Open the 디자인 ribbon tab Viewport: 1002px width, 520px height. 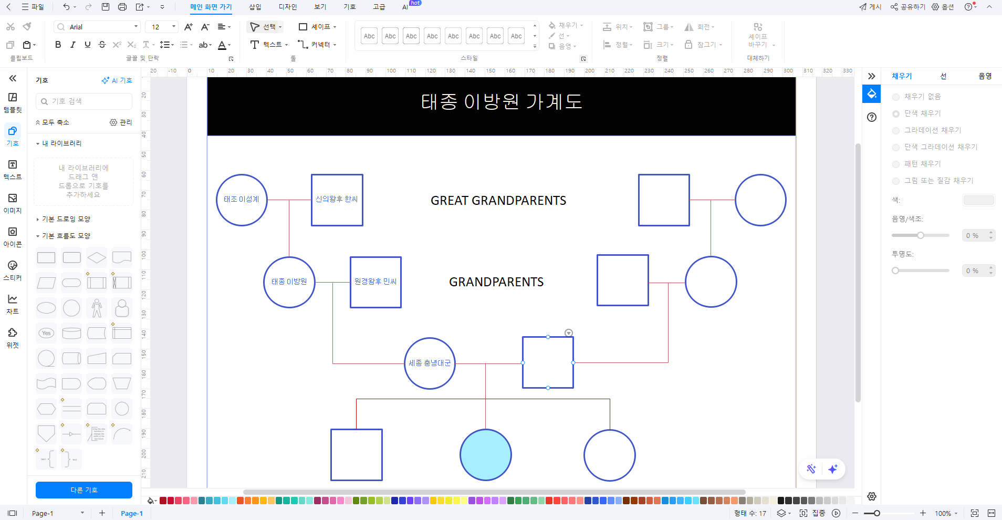(x=288, y=7)
